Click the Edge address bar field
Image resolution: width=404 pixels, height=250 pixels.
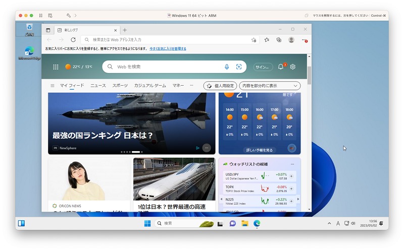pos(170,40)
